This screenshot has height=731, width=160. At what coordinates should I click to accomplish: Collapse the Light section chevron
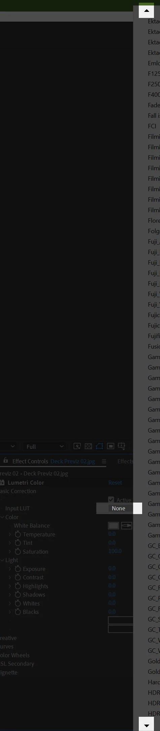pyautogui.click(x=2, y=560)
